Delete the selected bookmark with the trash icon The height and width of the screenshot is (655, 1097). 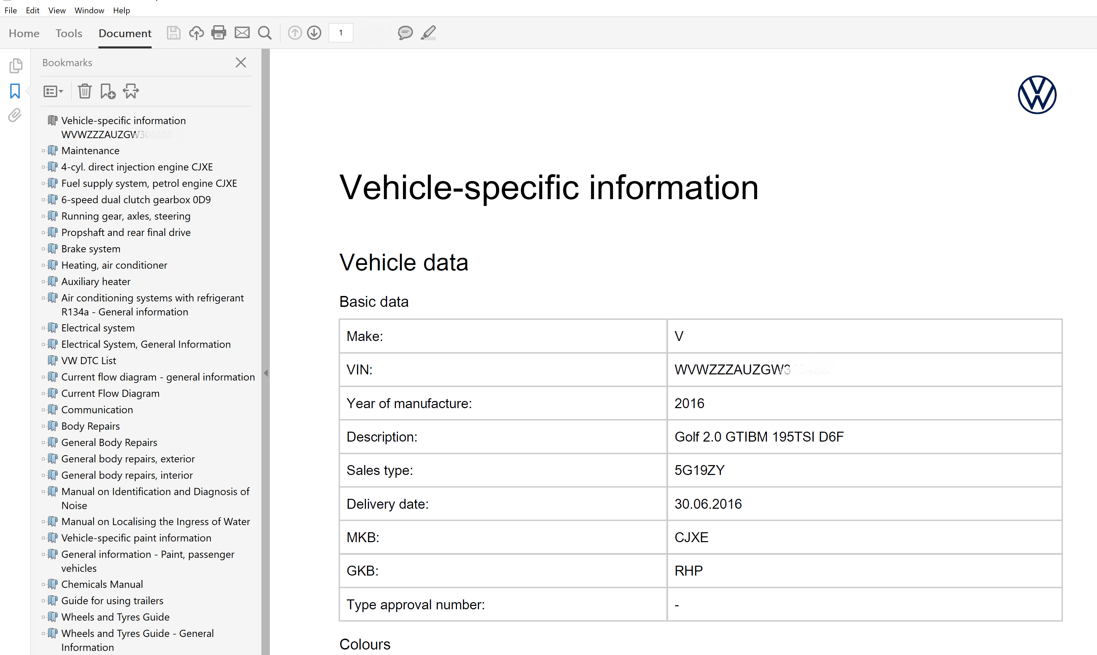(84, 91)
